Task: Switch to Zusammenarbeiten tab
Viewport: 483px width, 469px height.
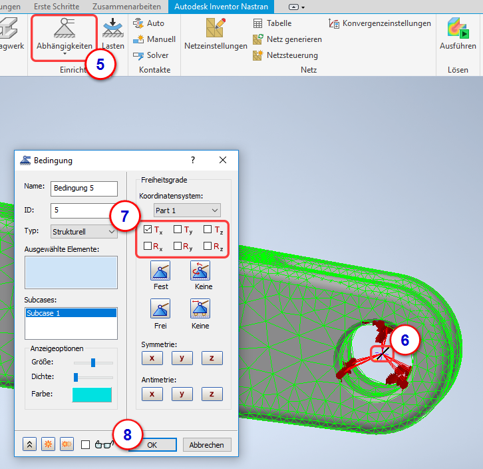Action: [x=126, y=7]
